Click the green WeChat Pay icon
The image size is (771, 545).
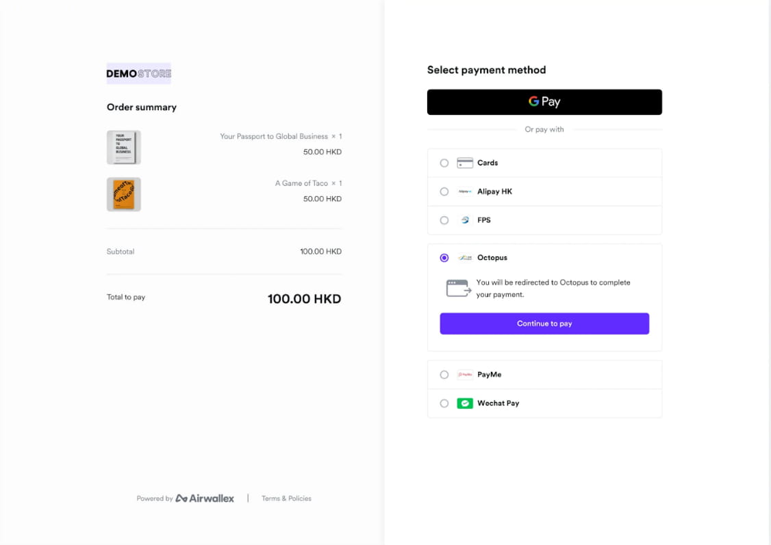[x=465, y=403]
